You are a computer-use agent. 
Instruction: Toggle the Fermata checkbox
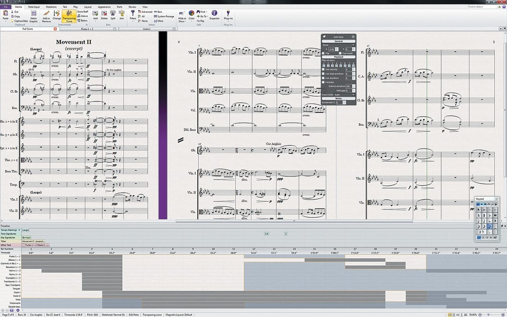[324, 81]
